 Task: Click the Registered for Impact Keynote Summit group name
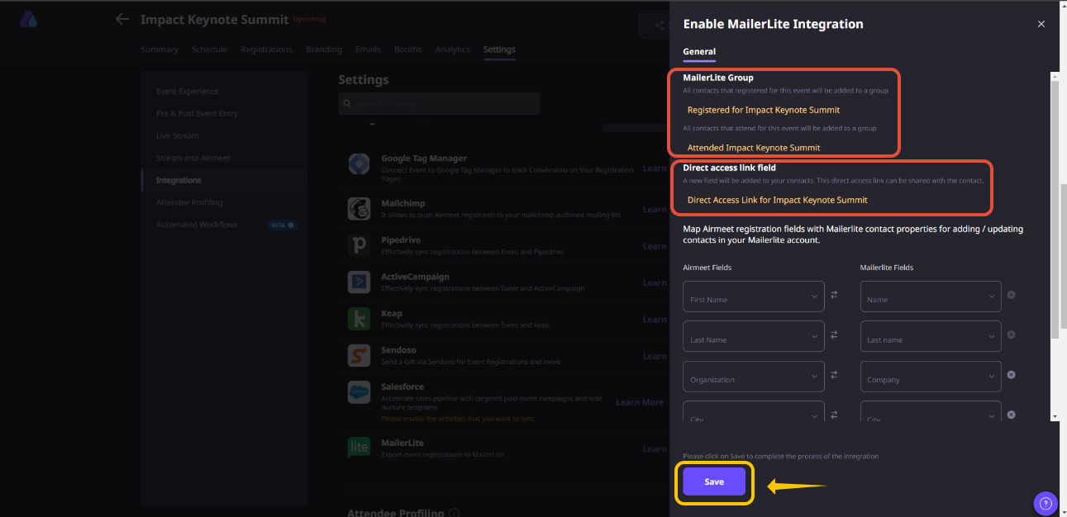pos(764,110)
